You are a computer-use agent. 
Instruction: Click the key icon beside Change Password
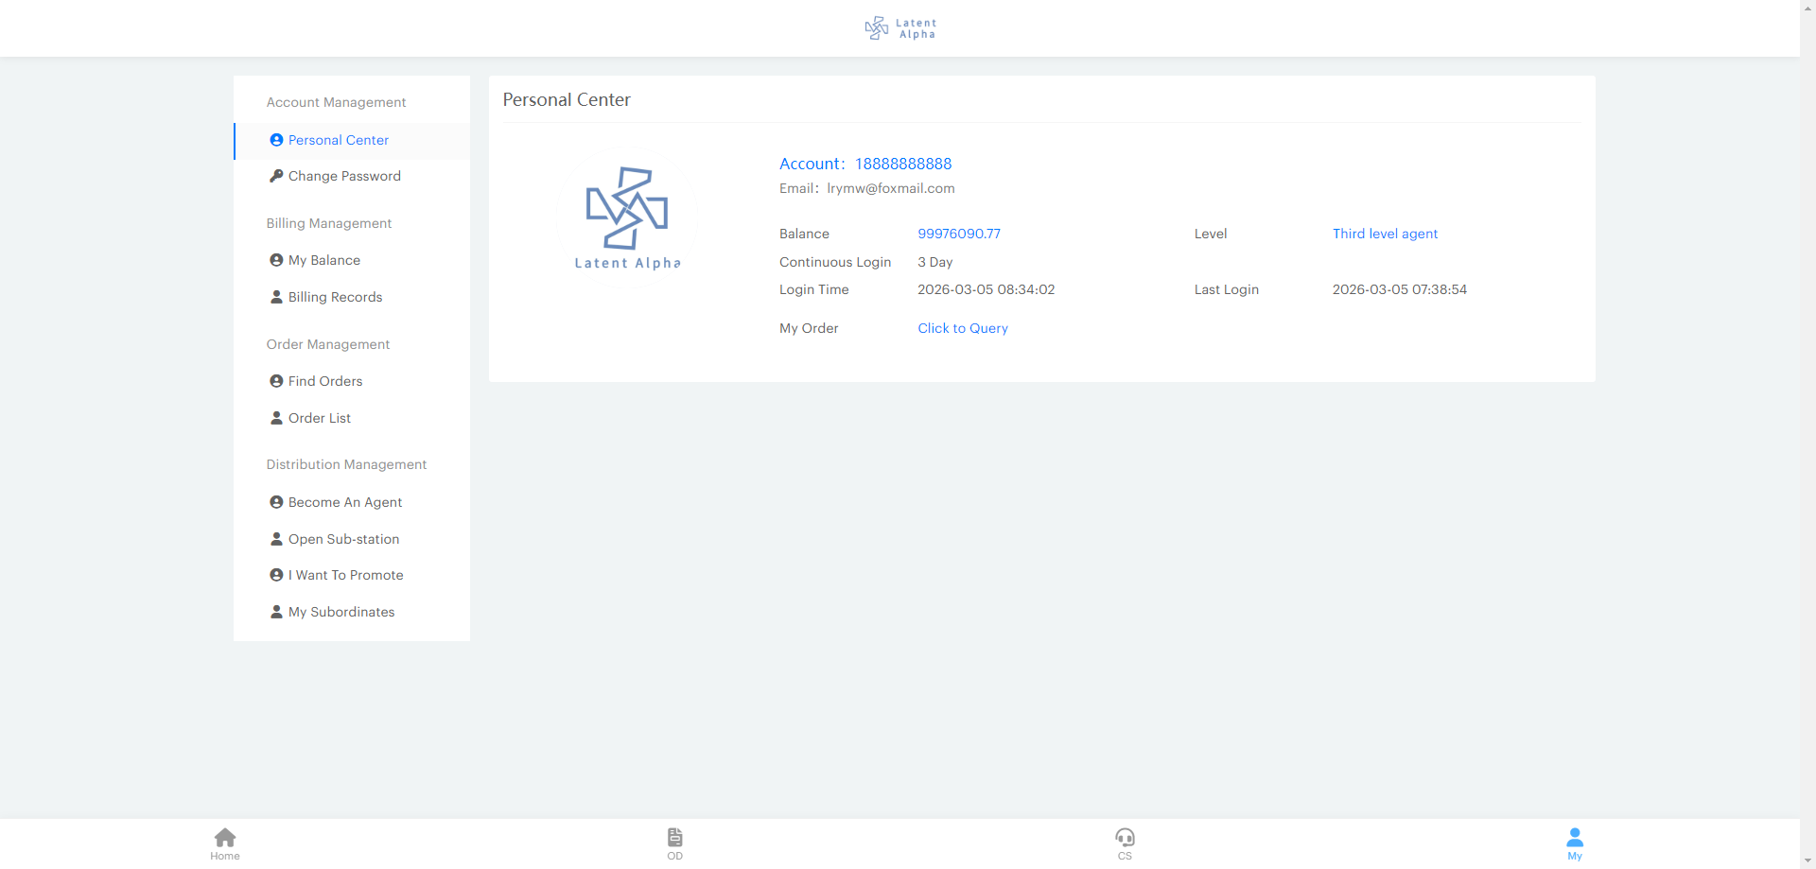pyautogui.click(x=276, y=176)
